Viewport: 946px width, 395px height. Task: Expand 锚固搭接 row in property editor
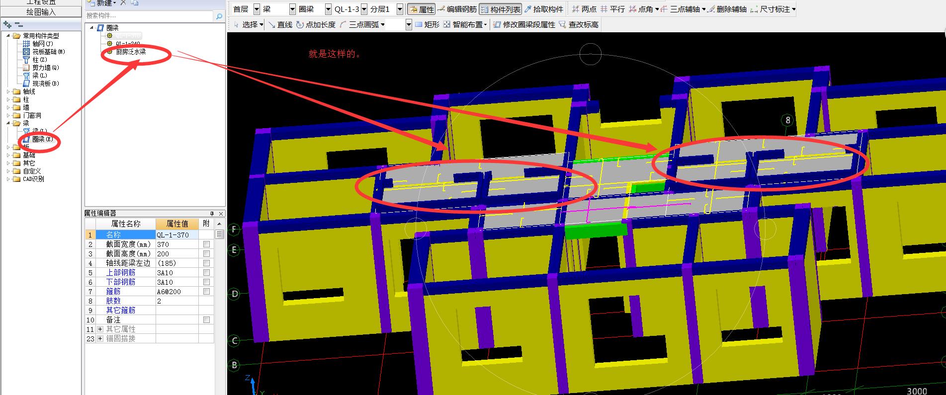(100, 339)
